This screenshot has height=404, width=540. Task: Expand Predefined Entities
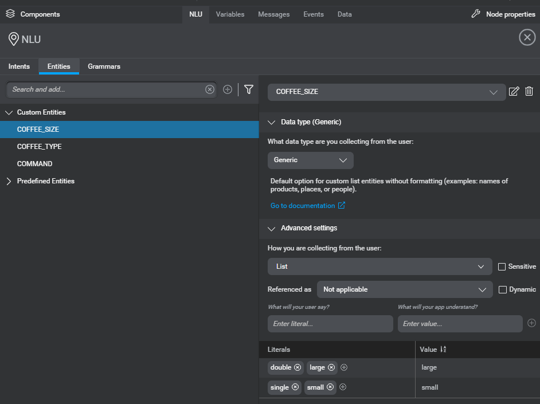click(x=8, y=181)
